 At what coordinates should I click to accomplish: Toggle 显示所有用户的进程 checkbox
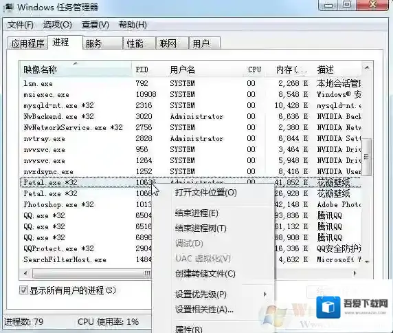pyautogui.click(x=23, y=290)
